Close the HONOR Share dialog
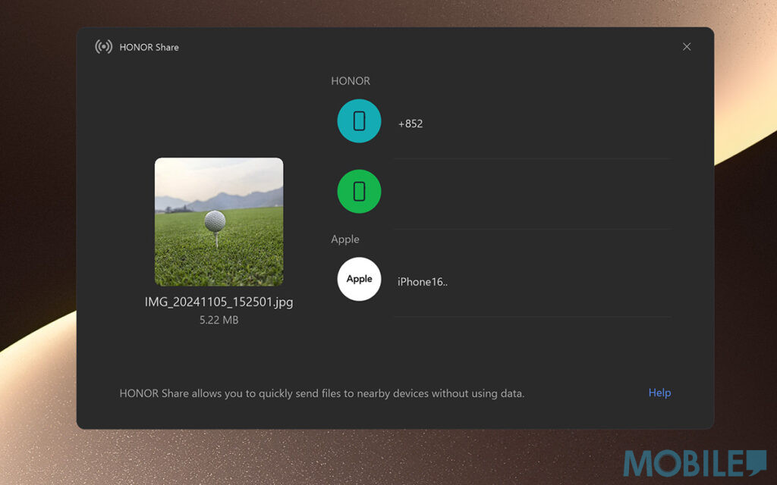The image size is (777, 485). (x=686, y=46)
